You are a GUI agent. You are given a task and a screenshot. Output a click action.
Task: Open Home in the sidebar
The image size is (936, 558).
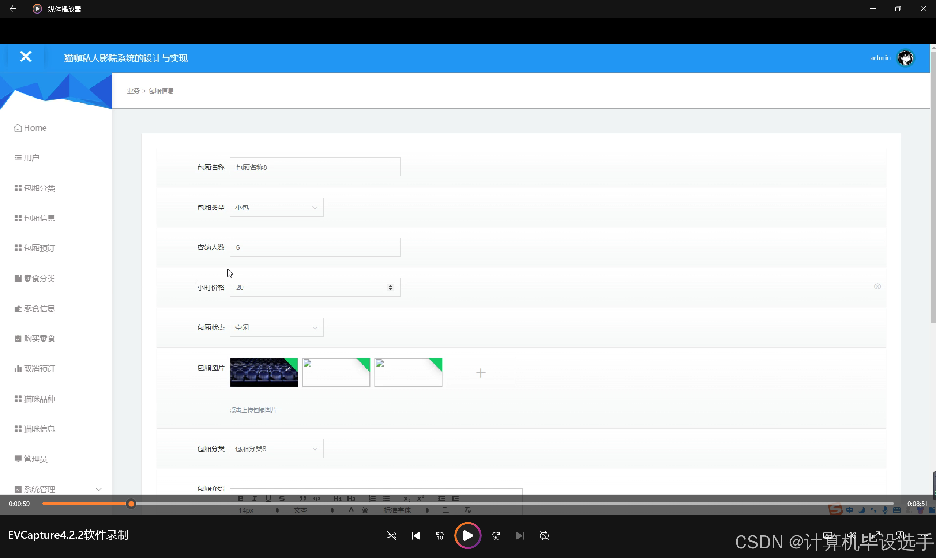click(x=30, y=128)
